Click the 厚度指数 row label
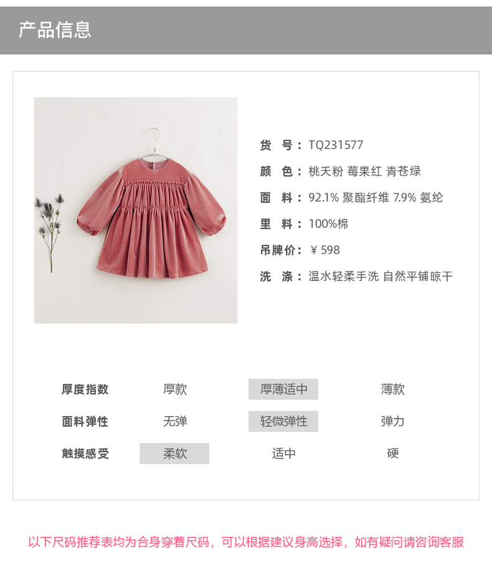Image resolution: width=492 pixels, height=575 pixels. click(85, 389)
